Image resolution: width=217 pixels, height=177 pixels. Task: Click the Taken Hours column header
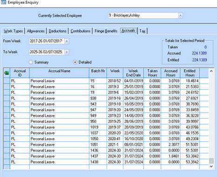[152, 73]
